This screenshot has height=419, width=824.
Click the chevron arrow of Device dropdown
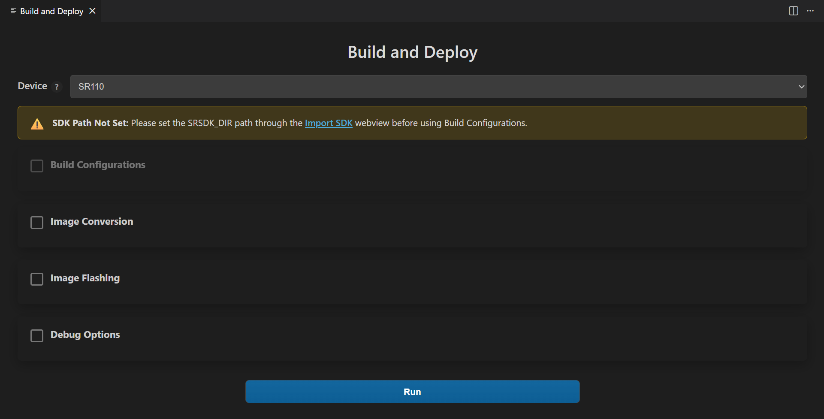tap(801, 87)
